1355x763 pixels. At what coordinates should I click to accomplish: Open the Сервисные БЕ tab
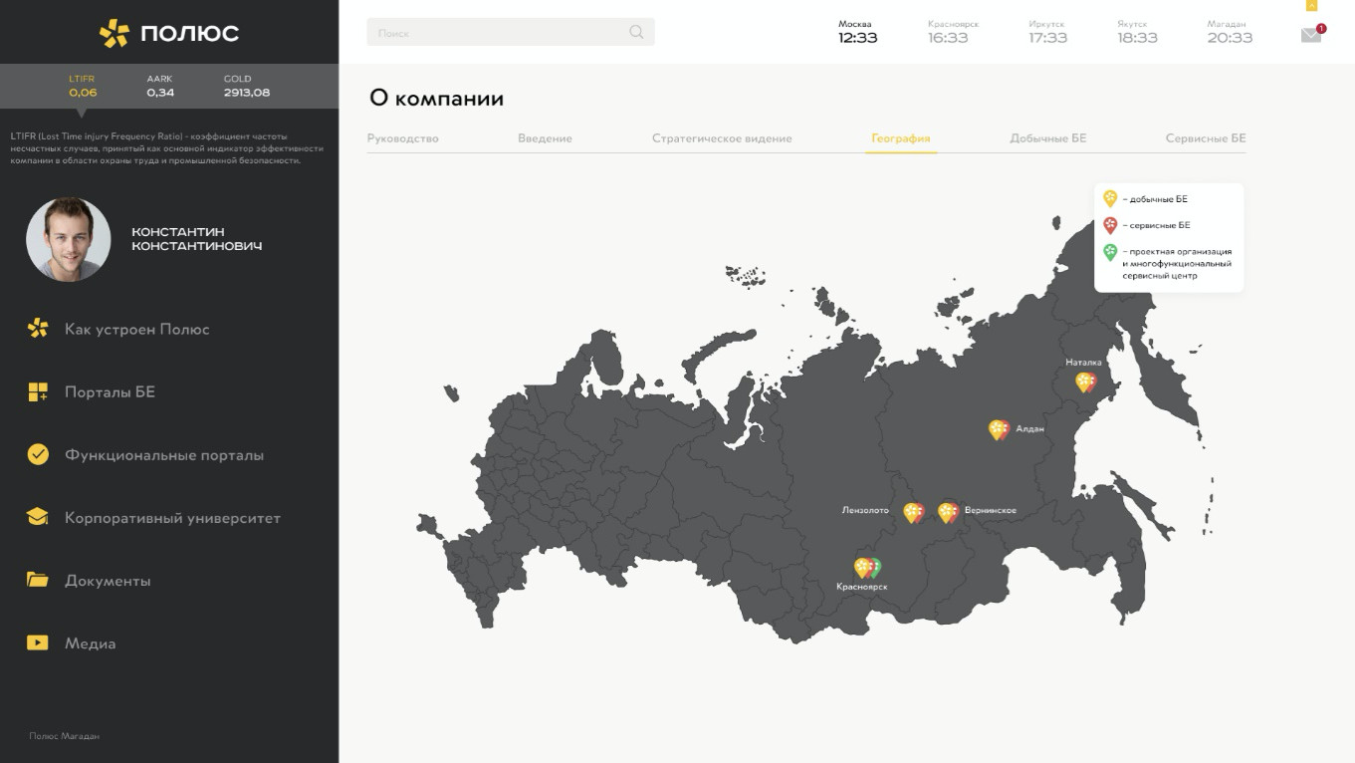(x=1206, y=138)
